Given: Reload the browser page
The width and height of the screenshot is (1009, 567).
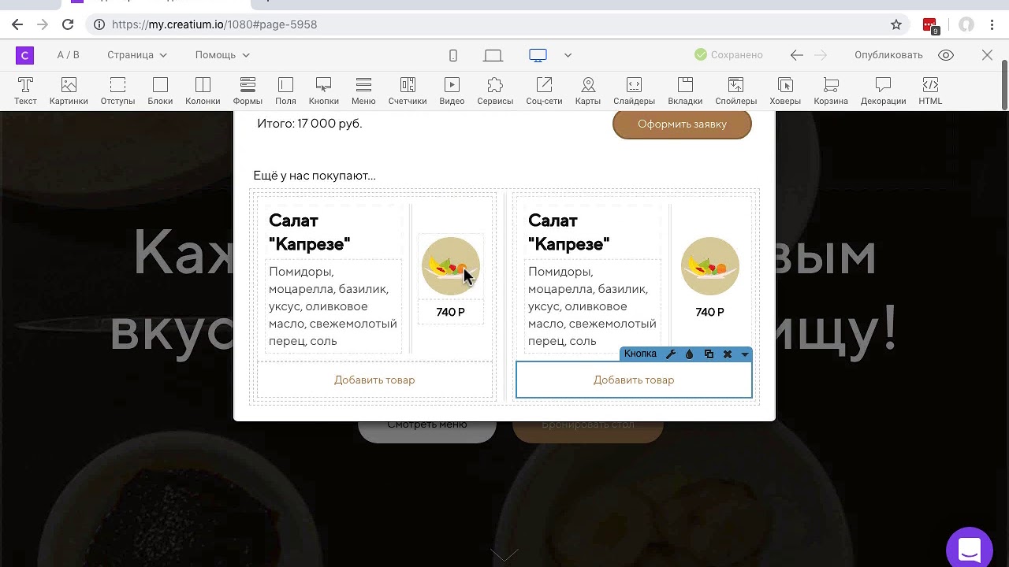Looking at the screenshot, I should click(68, 24).
